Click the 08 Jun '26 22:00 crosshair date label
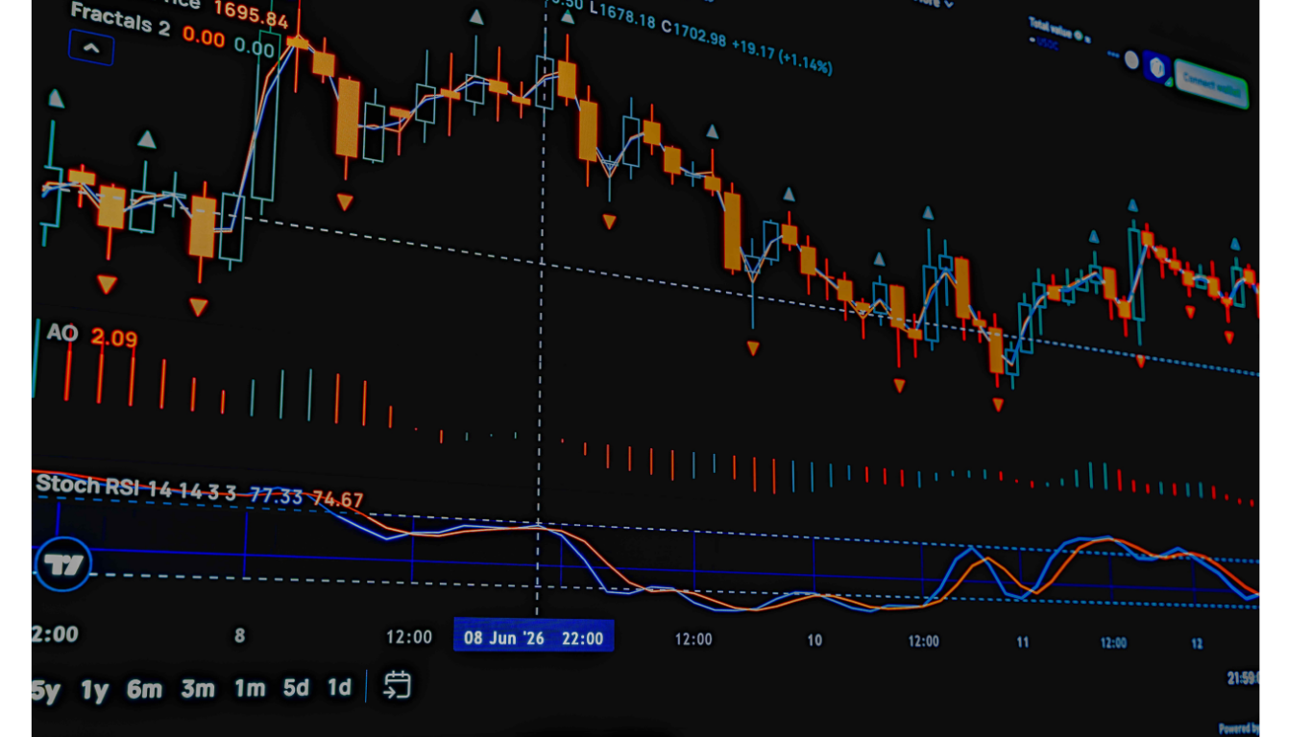 tap(533, 637)
